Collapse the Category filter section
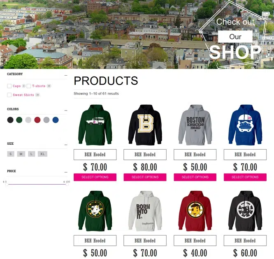Screen dimensions: 274x259 click(x=66, y=75)
